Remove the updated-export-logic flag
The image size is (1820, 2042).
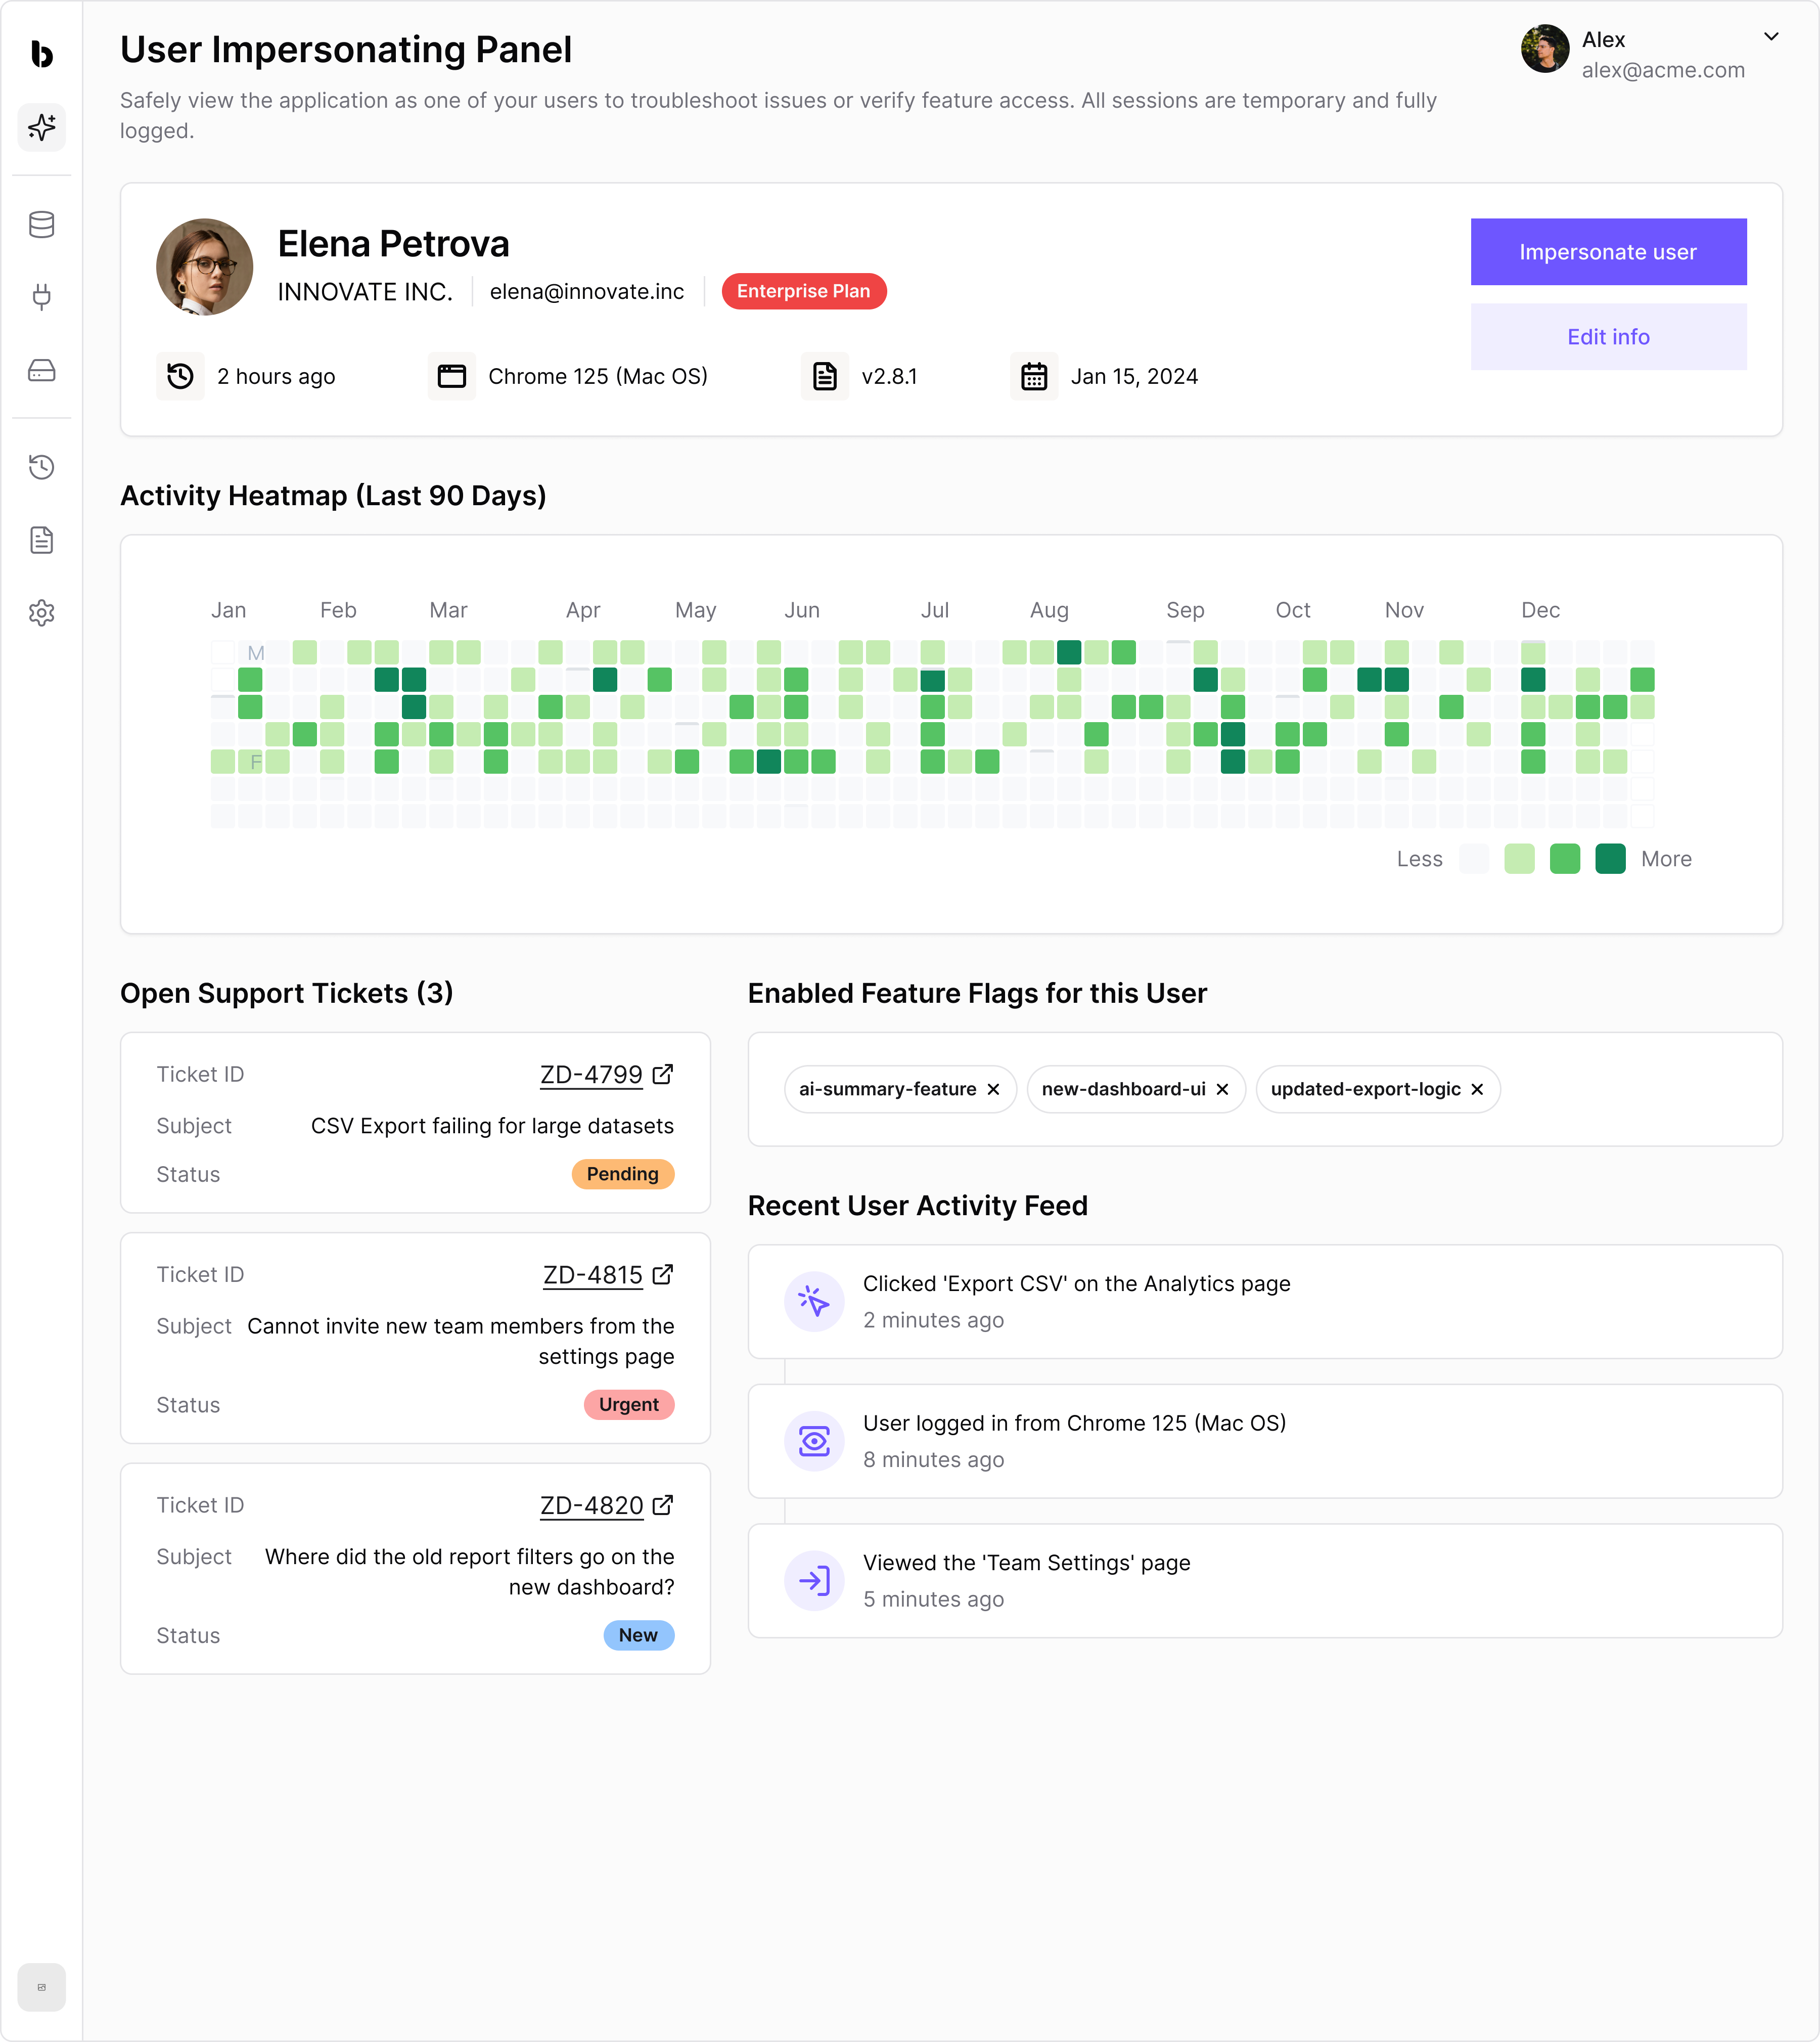pos(1477,1089)
